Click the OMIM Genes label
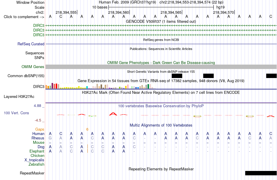This screenshot has width=277, height=180. click(33, 67)
